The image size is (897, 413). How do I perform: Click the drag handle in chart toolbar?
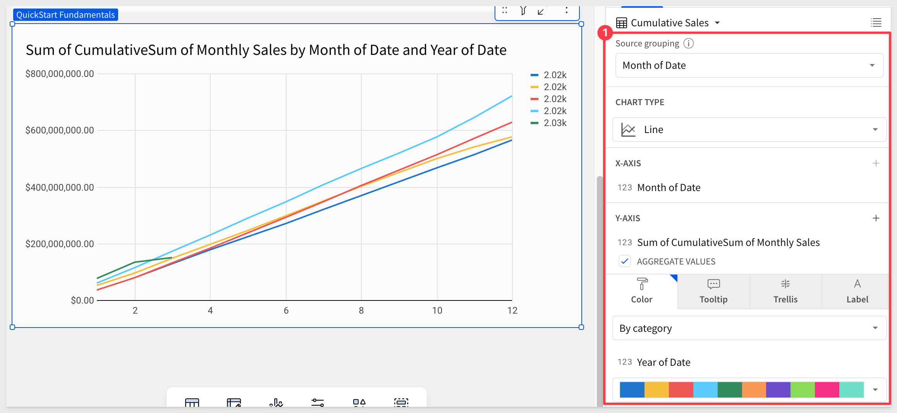click(505, 11)
